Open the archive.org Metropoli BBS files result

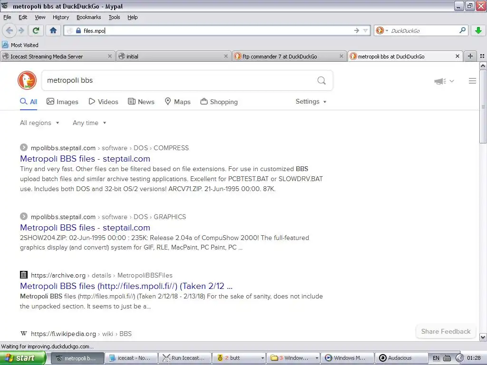tap(126, 286)
